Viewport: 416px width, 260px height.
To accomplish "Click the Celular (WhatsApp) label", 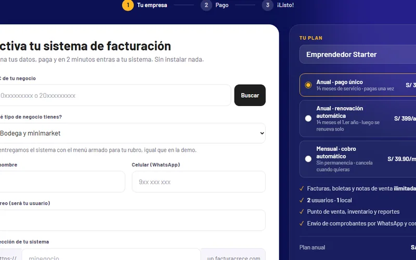I will [155, 165].
